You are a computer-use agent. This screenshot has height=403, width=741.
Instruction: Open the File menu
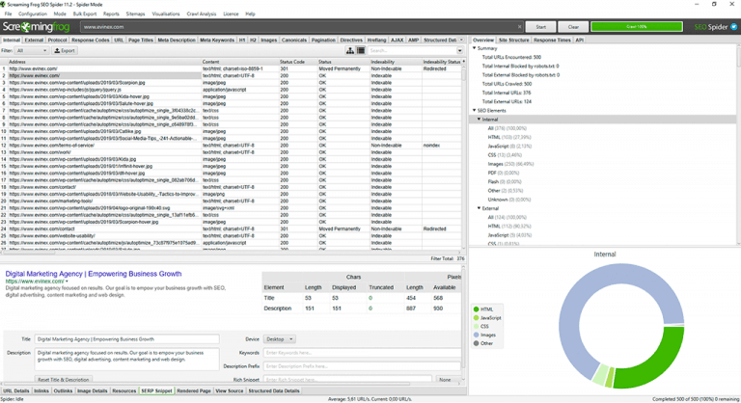tap(8, 13)
